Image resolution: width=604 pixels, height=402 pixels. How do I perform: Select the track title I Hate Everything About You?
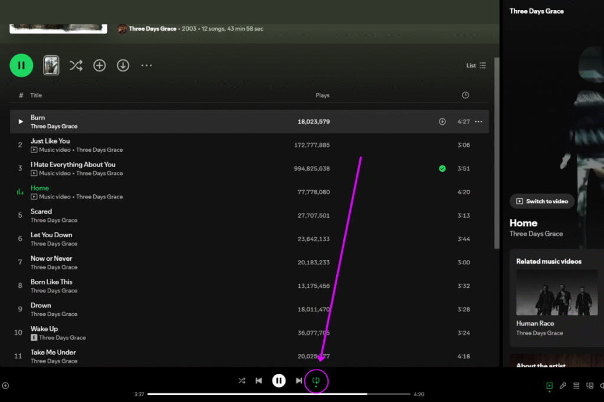click(73, 164)
